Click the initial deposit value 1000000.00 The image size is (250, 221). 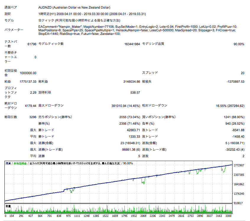[28, 73]
